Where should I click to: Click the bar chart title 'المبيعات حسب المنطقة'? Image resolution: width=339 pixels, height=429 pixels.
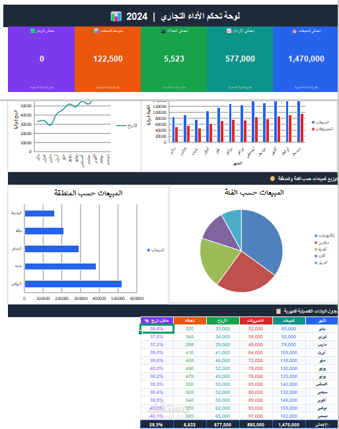click(89, 193)
